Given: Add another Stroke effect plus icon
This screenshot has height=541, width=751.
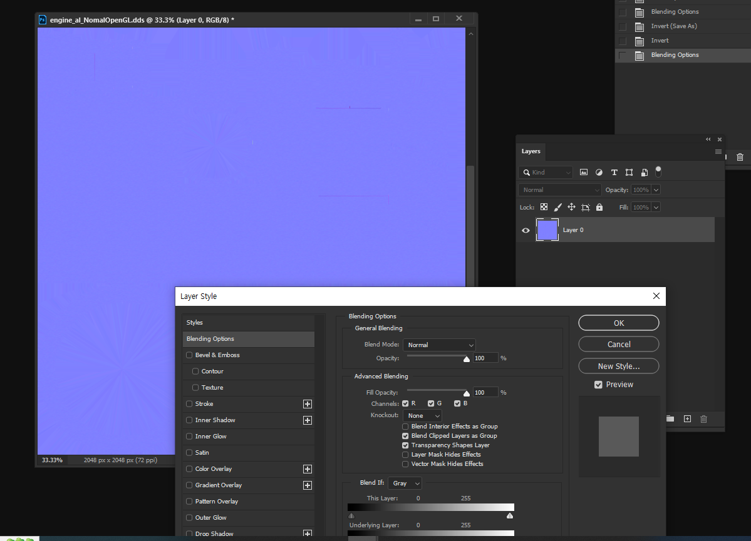Looking at the screenshot, I should pos(308,404).
